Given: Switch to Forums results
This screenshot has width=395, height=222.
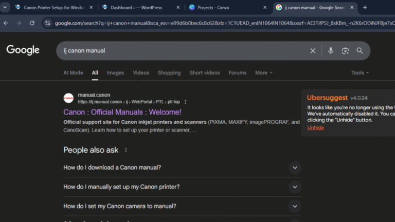Looking at the screenshot, I should (x=238, y=73).
